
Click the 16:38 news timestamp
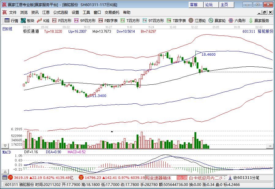(182, 178)
